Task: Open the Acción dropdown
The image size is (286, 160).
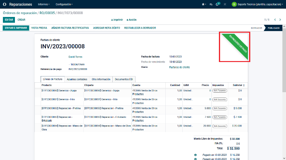Action: (131, 20)
